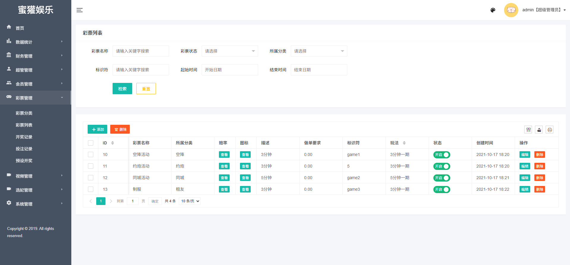Click the orange 删除 batch delete button
The width and height of the screenshot is (570, 265).
(120, 129)
